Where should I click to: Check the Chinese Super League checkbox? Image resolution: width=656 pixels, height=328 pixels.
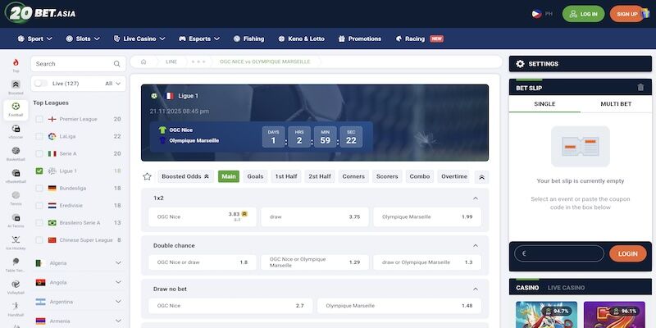pyautogui.click(x=39, y=240)
